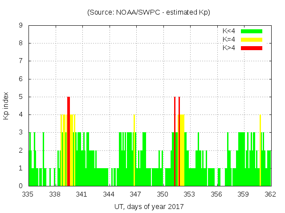Click the red K>4 legend swatch

(252, 47)
